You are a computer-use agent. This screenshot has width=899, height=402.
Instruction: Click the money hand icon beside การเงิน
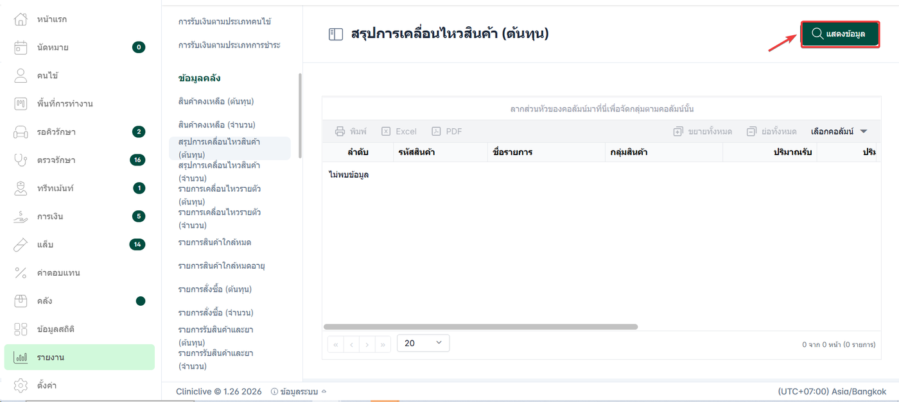21,216
